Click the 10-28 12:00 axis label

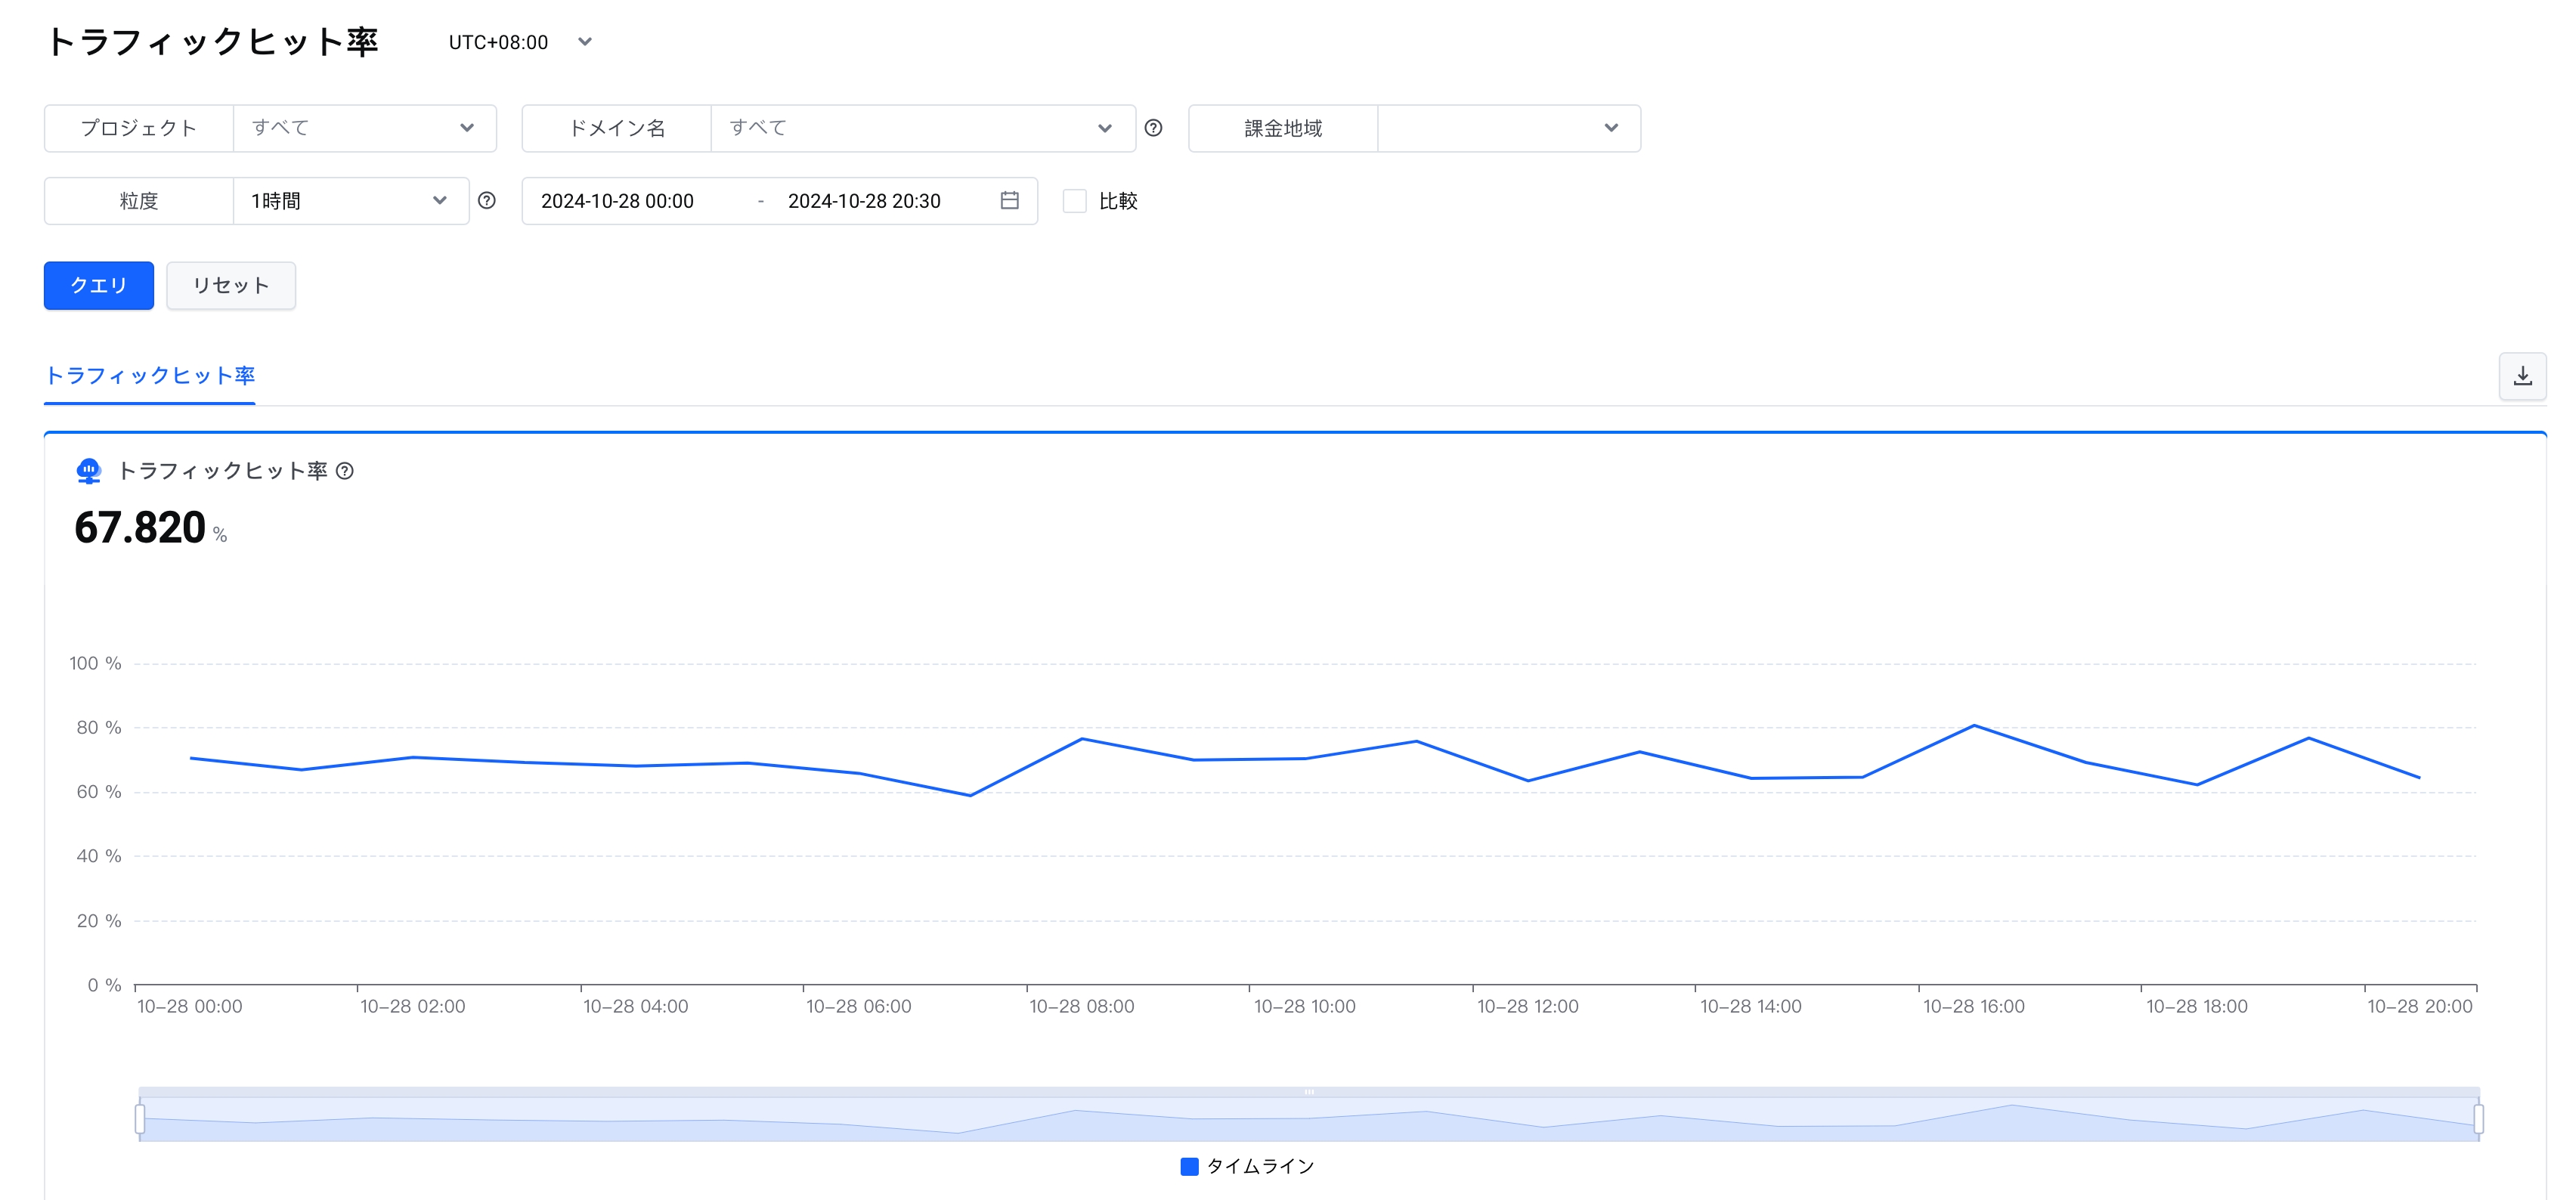(1528, 1006)
